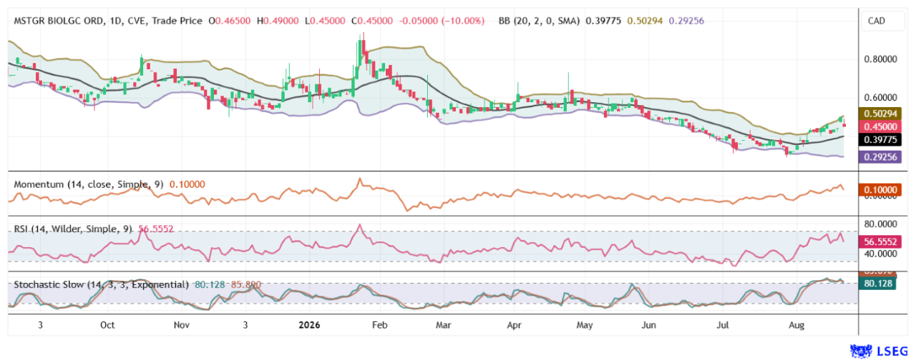The width and height of the screenshot is (916, 360).
Task: Click the Oct label on time axis
Action: [x=107, y=325]
